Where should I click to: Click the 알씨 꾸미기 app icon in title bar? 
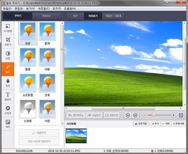[3, 3]
